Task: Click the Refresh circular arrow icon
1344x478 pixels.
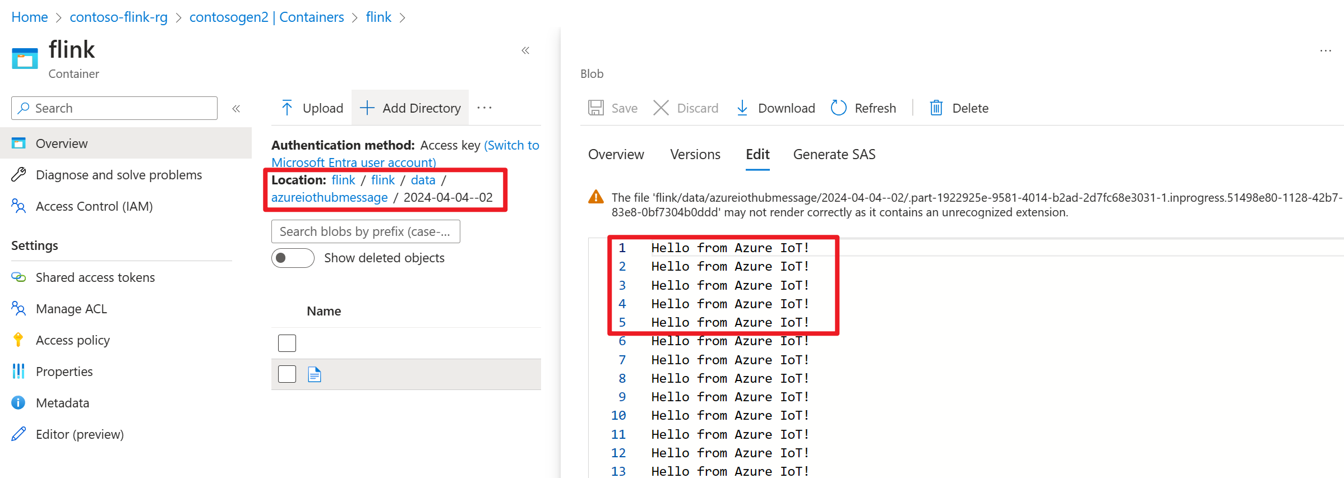Action: pyautogui.click(x=838, y=108)
